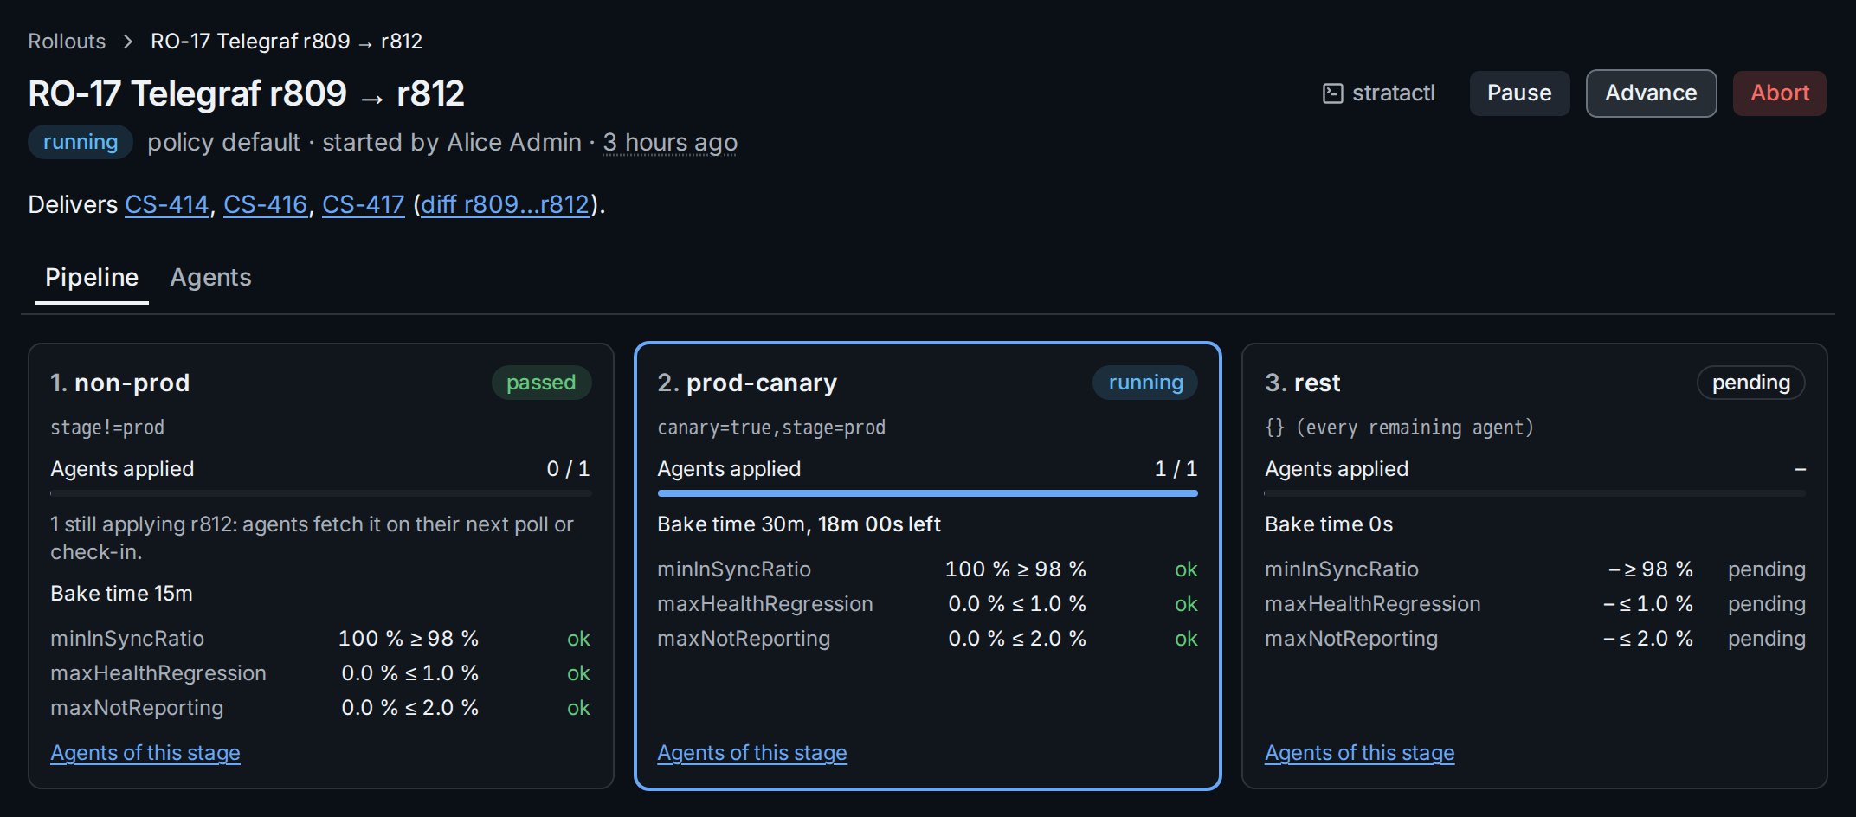
Task: Click the 'stage!=prod' selector text
Action: click(x=107, y=428)
